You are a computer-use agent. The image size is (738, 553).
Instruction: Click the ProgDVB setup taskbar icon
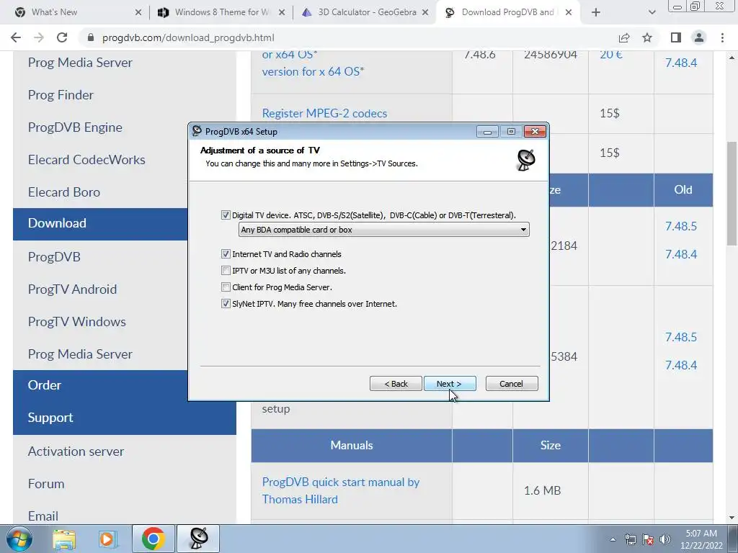pos(198,539)
